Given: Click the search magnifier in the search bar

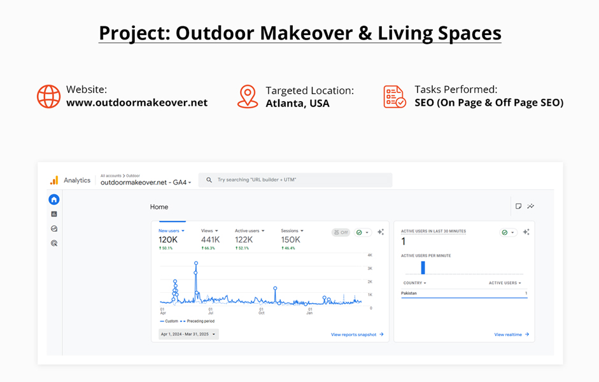Looking at the screenshot, I should click(x=209, y=180).
